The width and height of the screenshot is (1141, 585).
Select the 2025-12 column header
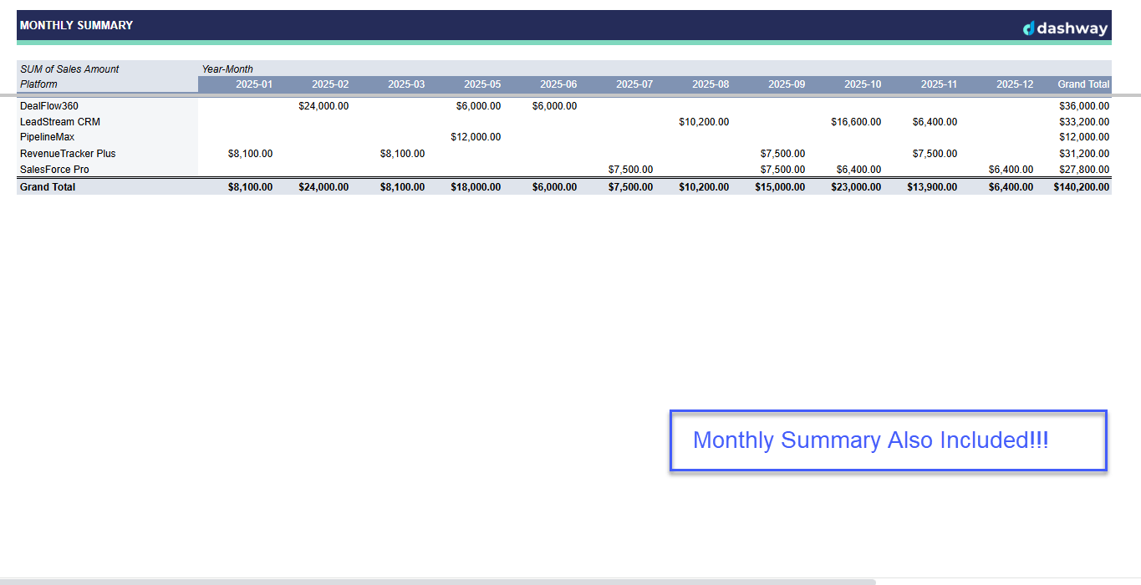tap(1015, 84)
